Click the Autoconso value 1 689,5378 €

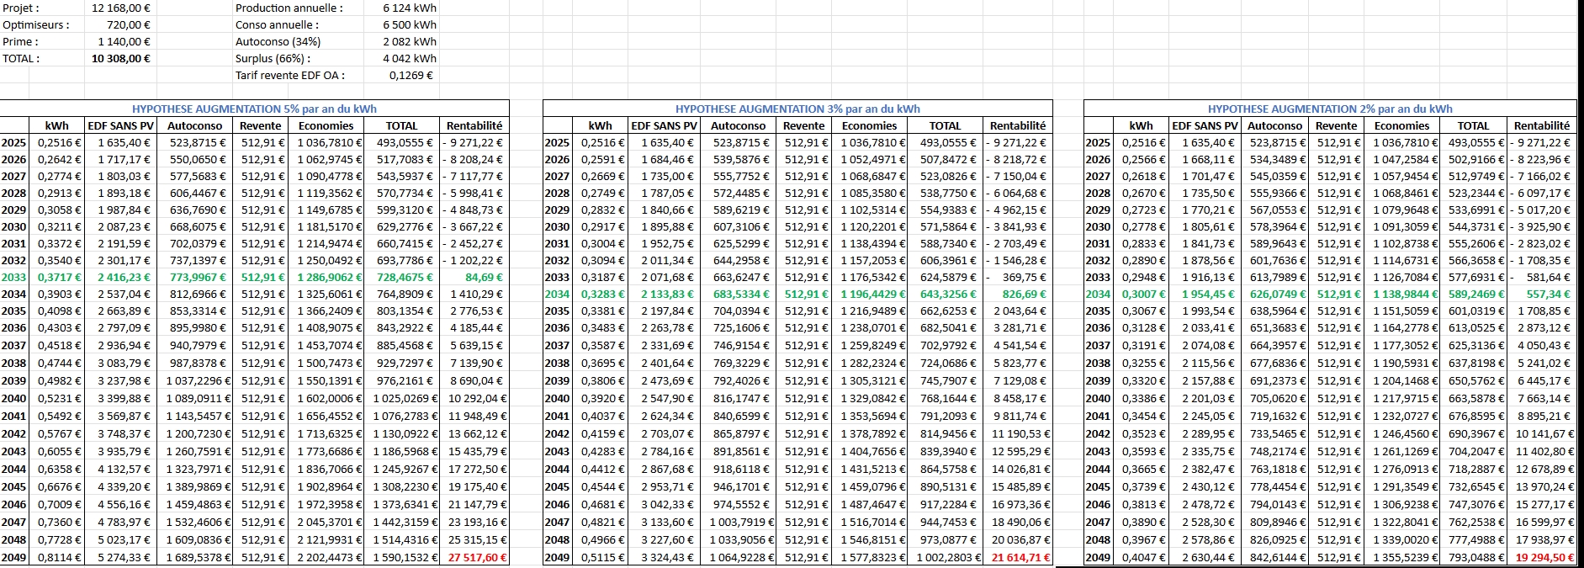199,557
